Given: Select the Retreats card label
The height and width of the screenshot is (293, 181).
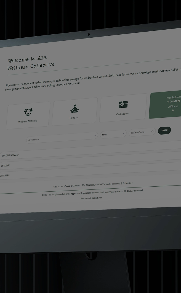Looking at the screenshot, I should pyautogui.click(x=74, y=118).
